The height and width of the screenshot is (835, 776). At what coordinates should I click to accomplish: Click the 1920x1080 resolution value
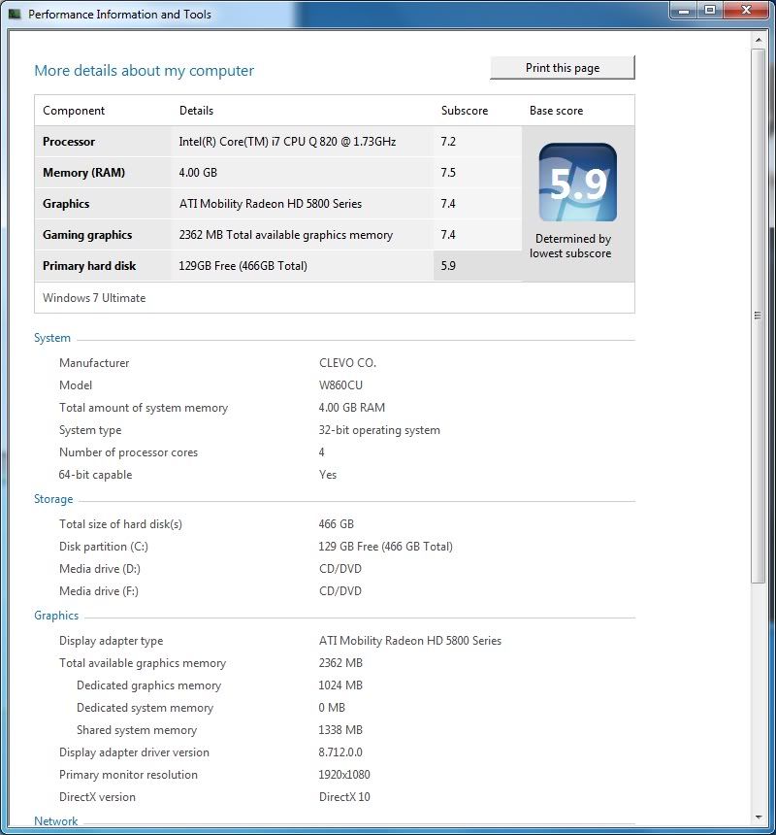[x=344, y=776]
